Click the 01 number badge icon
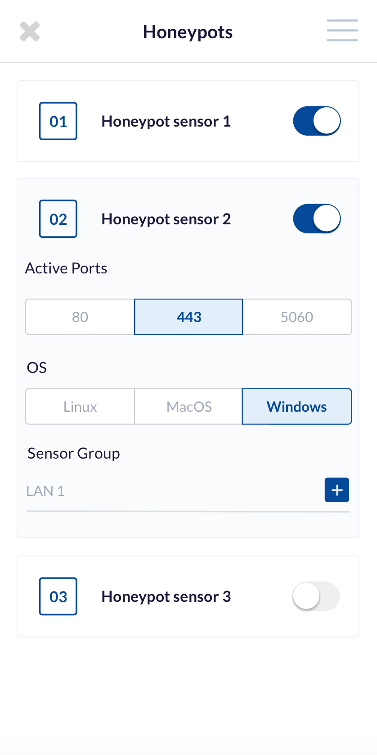Screen dimensions: 377x755 tap(58, 121)
